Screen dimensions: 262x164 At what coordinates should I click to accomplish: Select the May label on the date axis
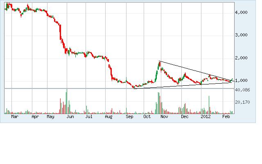click(x=51, y=117)
